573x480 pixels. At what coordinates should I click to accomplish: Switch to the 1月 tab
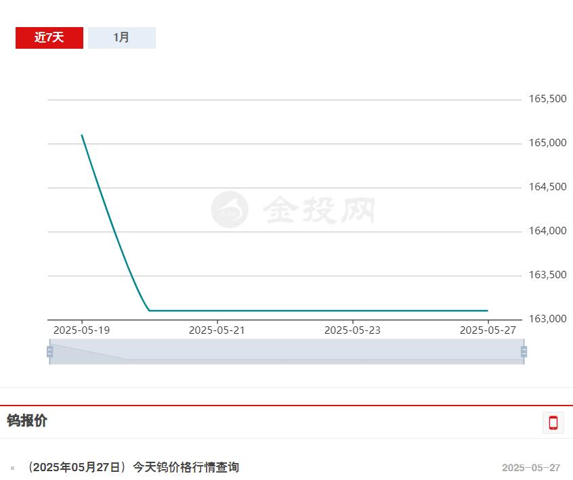[x=122, y=38]
